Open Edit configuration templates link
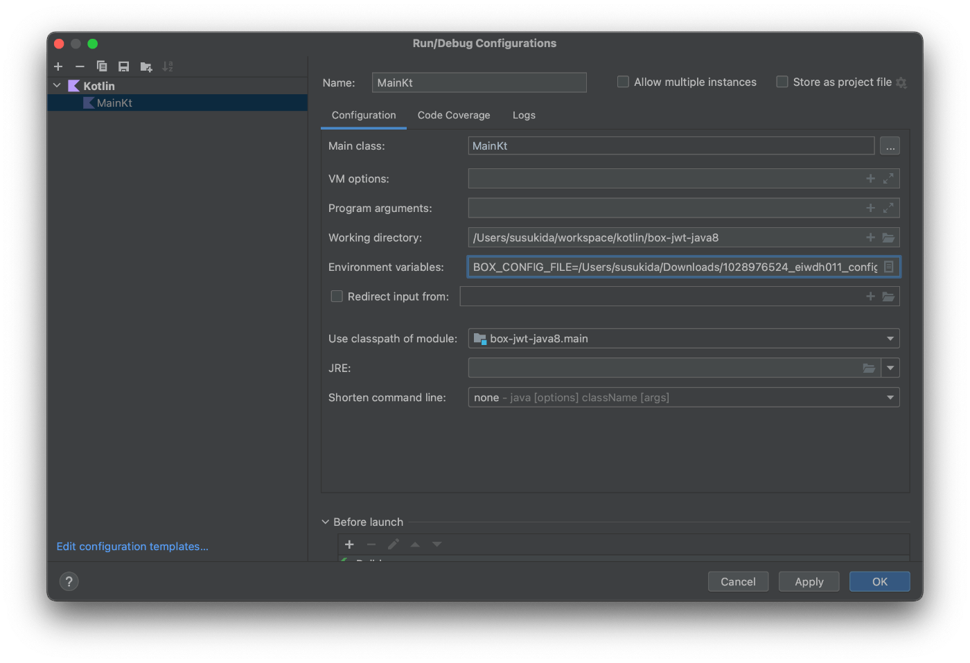 [132, 547]
